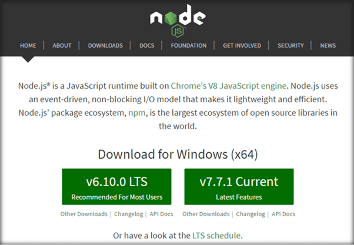Open the FOUNDATION nav link
Screen dimensions: 354x245
pos(188,45)
